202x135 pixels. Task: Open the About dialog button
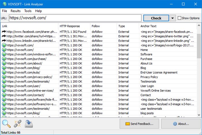pyautogui.click(x=181, y=124)
